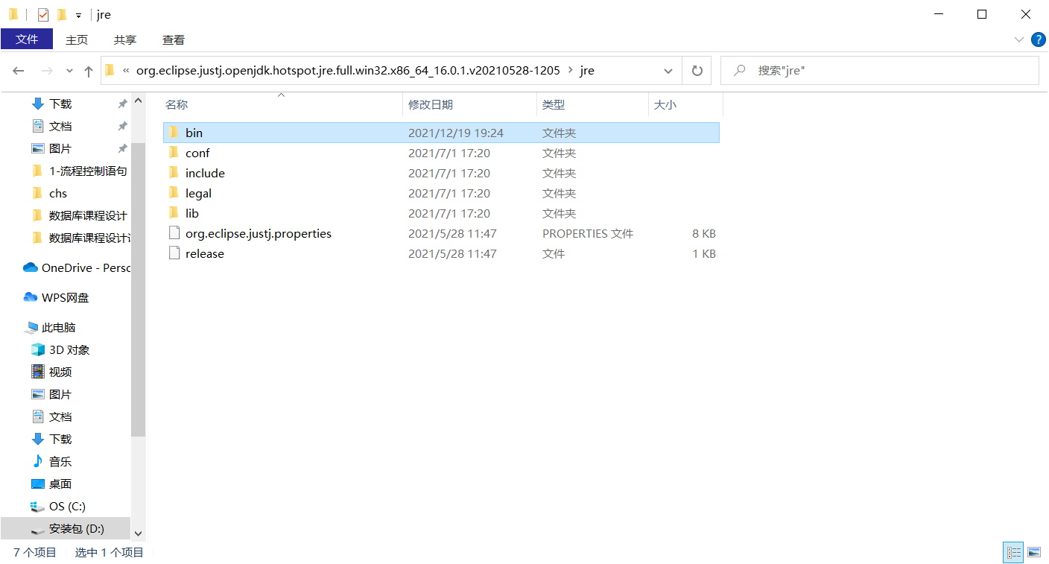Click the 1 KB size cell
Image resolution: width=1049 pixels, height=564 pixels.
pyautogui.click(x=704, y=253)
